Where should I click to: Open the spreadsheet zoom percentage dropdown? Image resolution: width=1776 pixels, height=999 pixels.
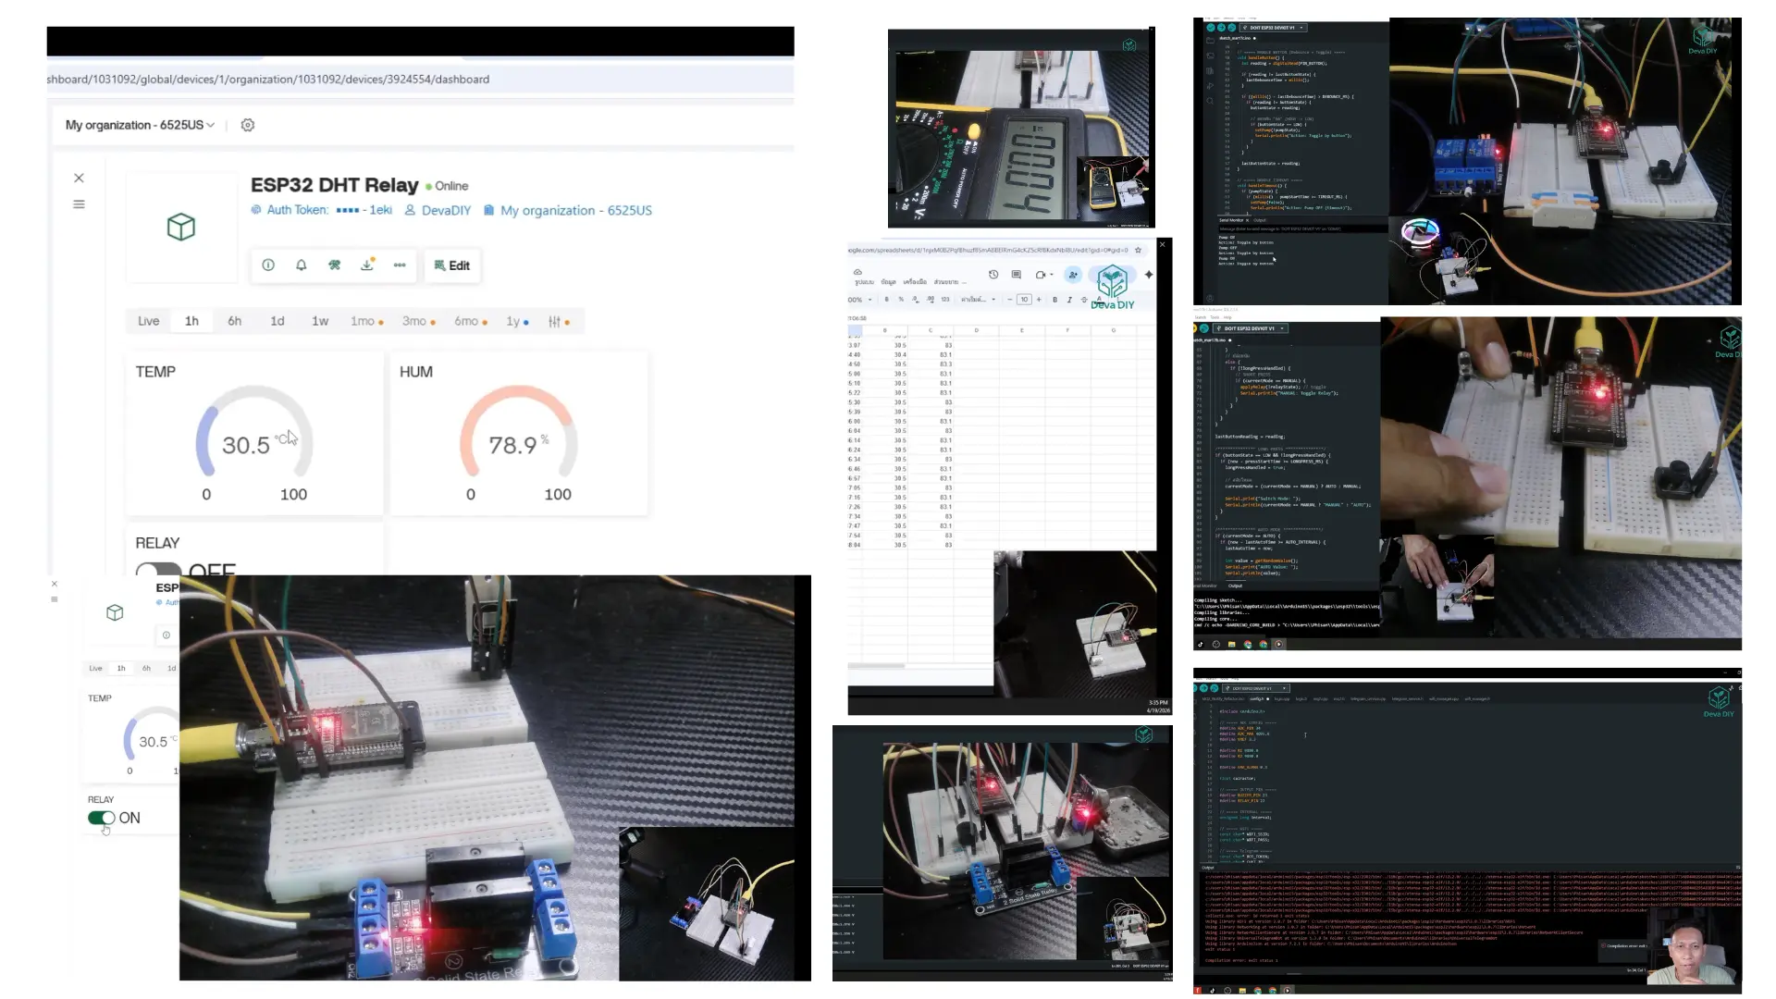860,300
